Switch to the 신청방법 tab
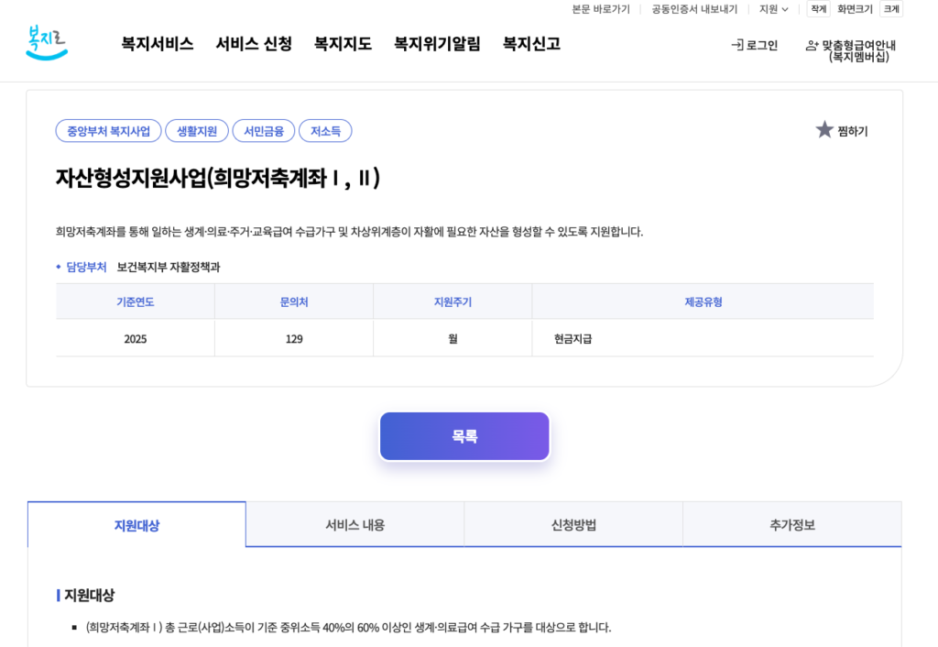The height and width of the screenshot is (647, 938). click(573, 523)
